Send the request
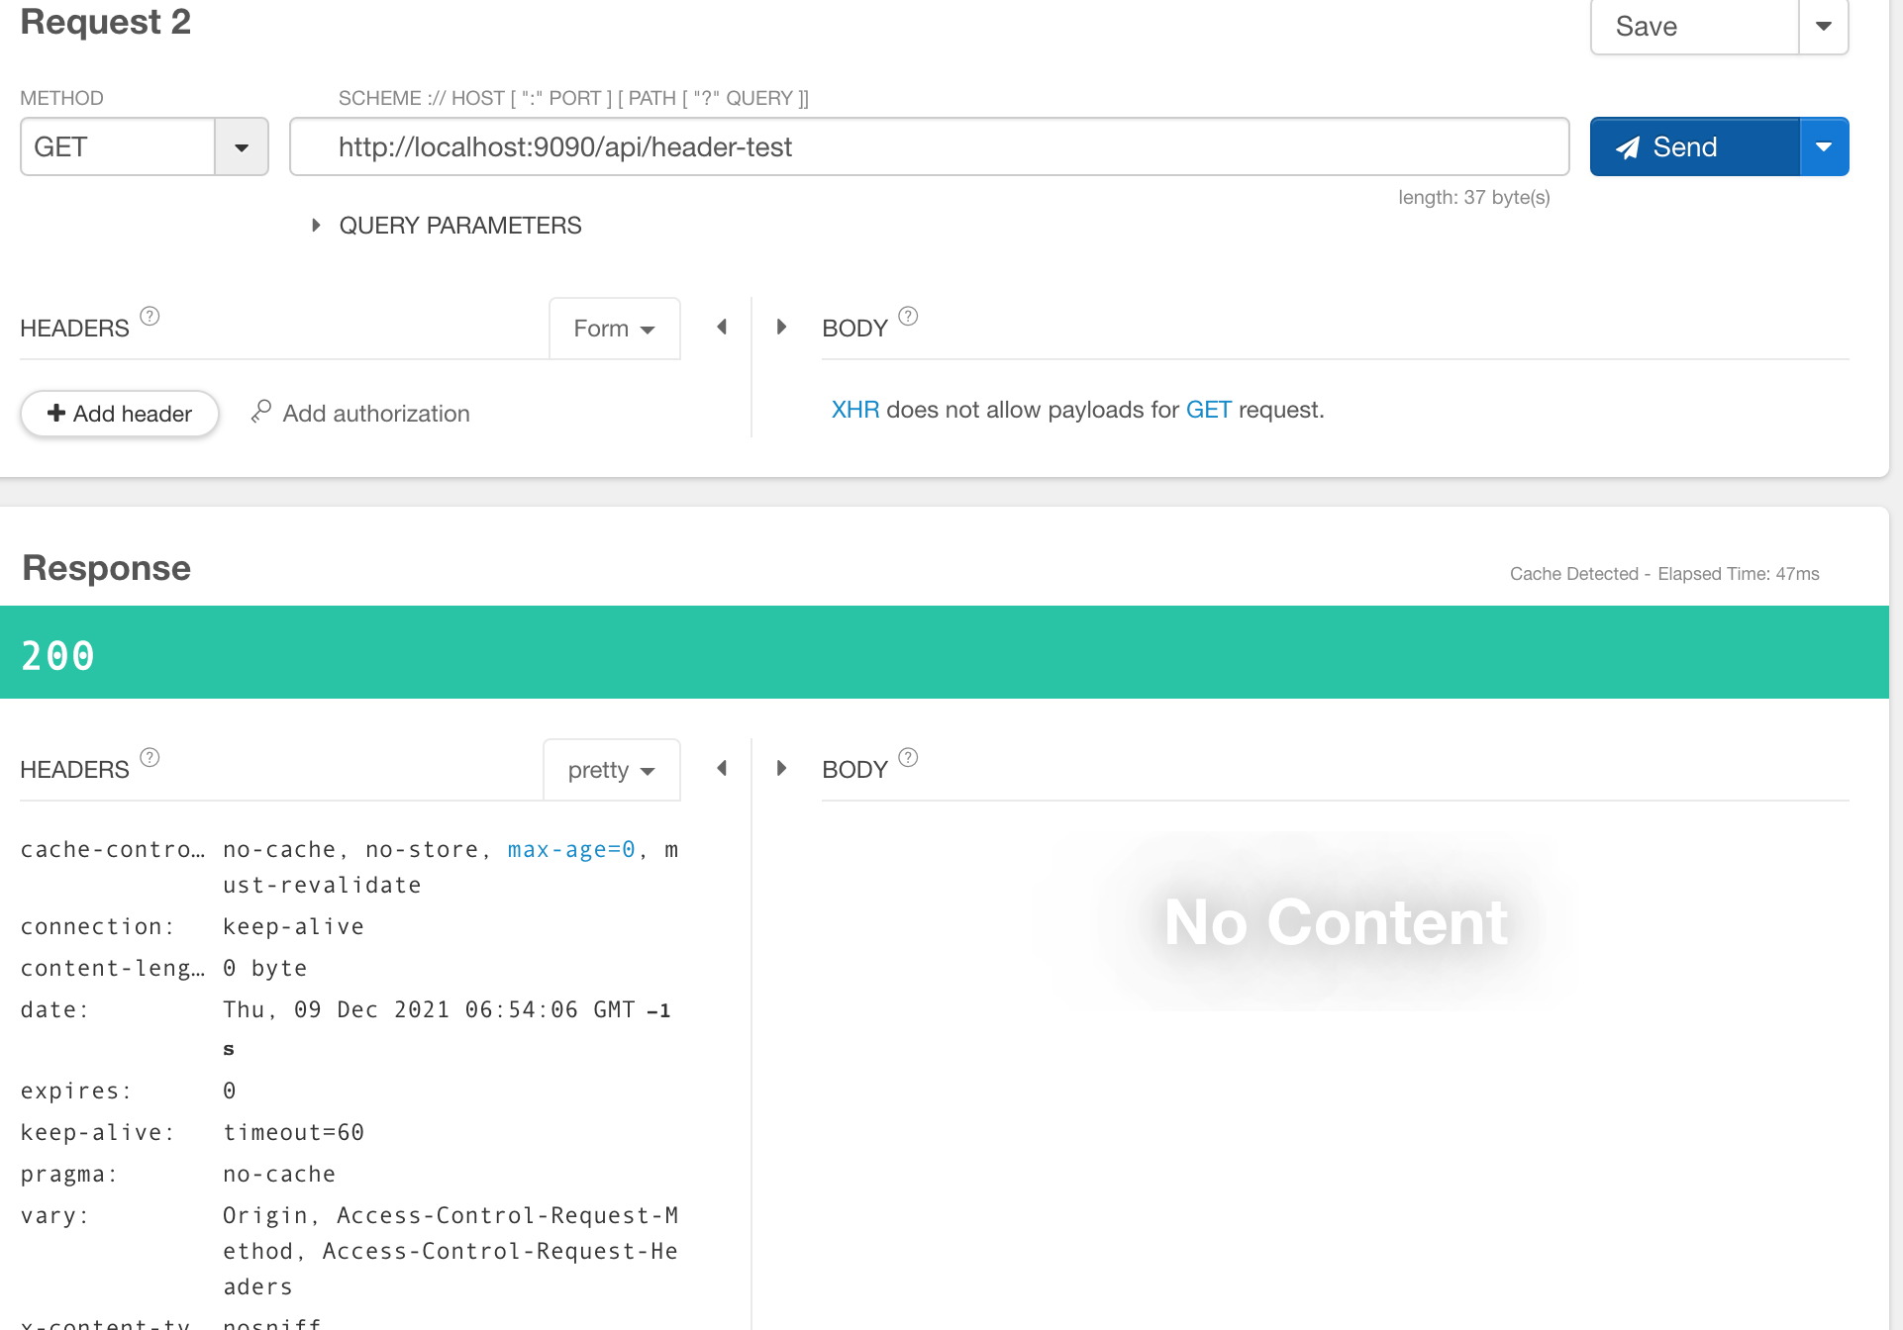The height and width of the screenshot is (1330, 1903). 1693,147
